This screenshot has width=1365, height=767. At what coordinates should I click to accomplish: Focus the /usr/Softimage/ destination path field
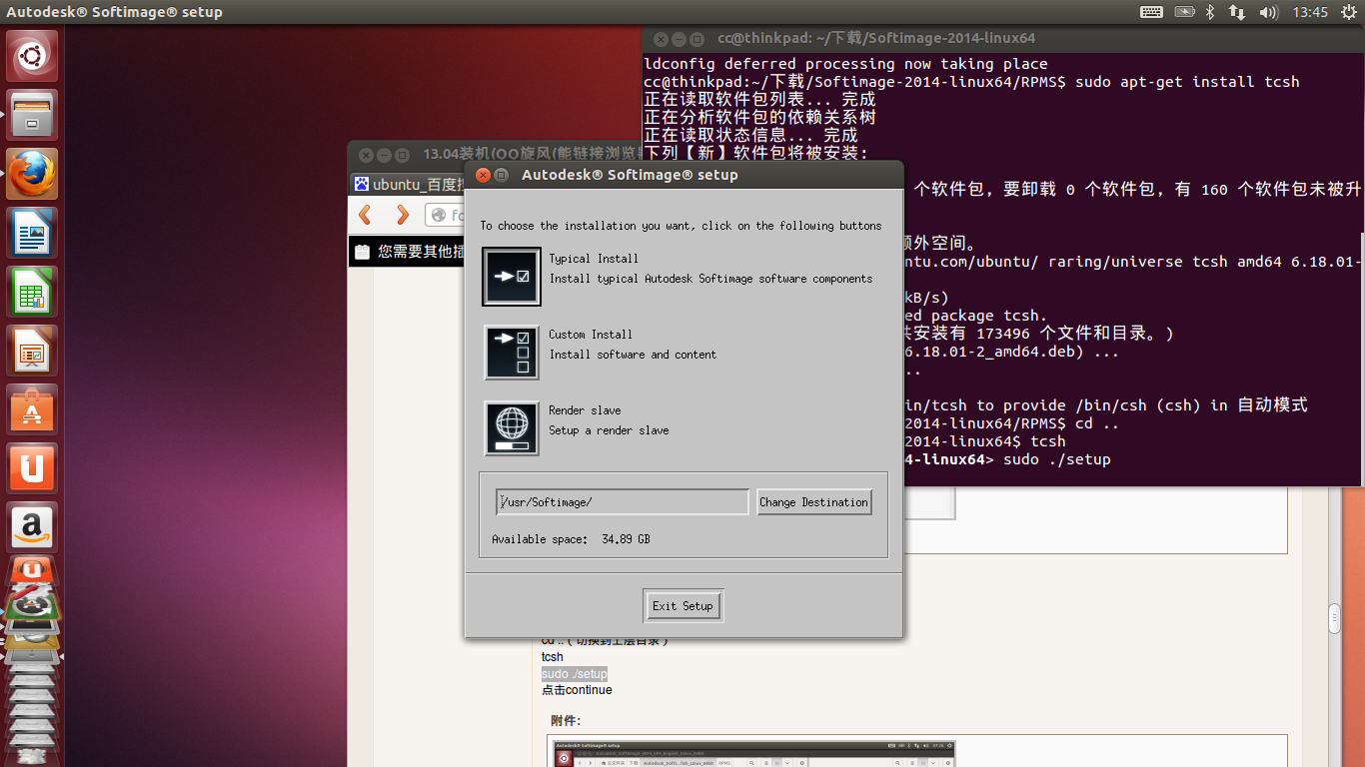click(x=623, y=502)
